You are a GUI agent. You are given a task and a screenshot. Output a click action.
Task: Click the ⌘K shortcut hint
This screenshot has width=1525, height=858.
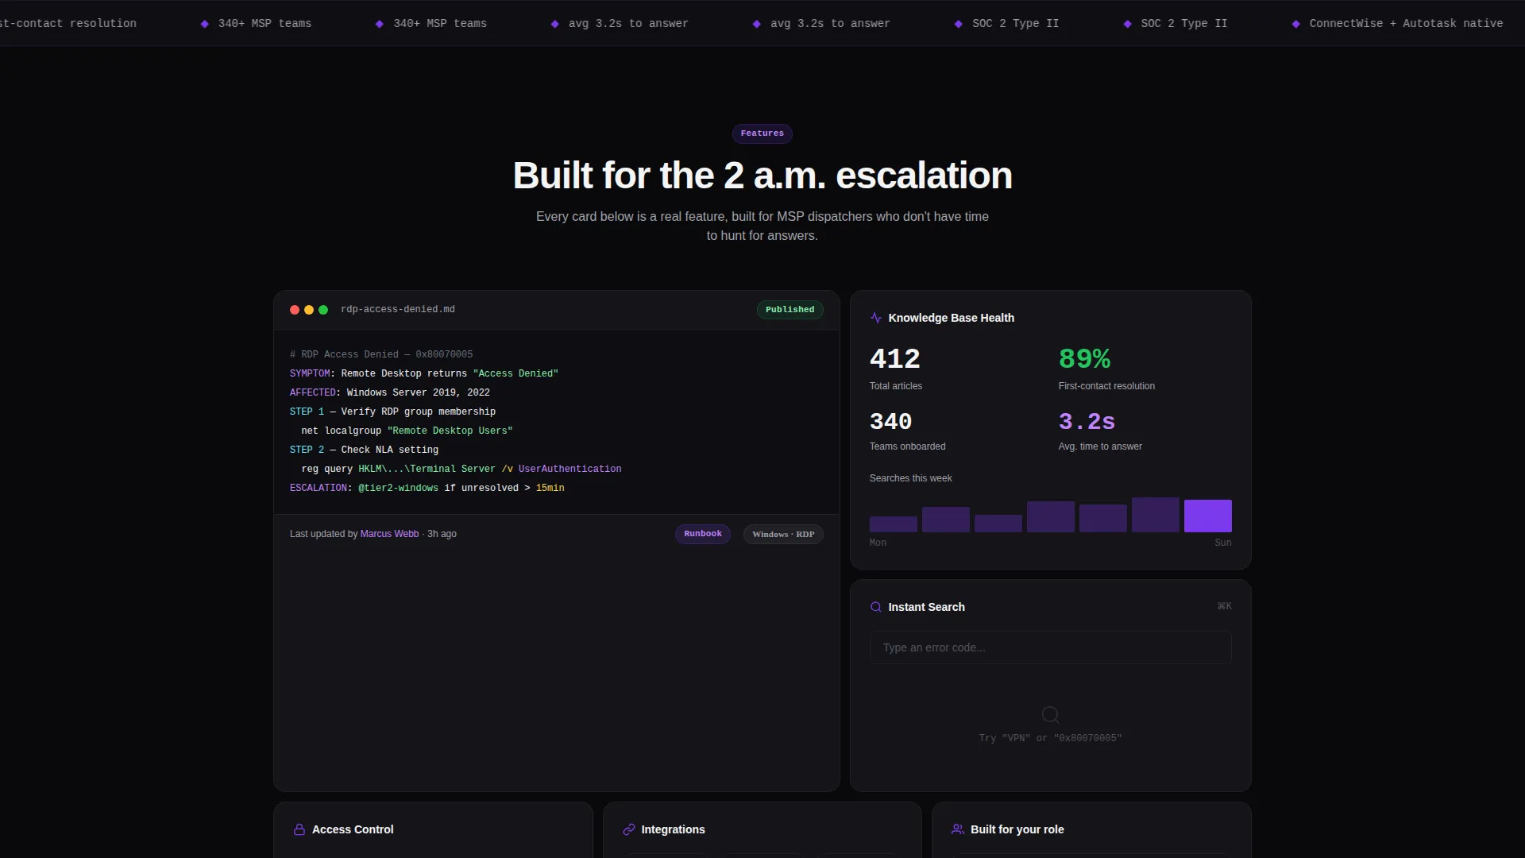pos(1224,606)
